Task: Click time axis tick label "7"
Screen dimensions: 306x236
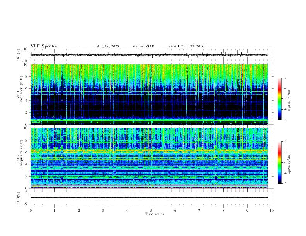Action: coord(199,211)
